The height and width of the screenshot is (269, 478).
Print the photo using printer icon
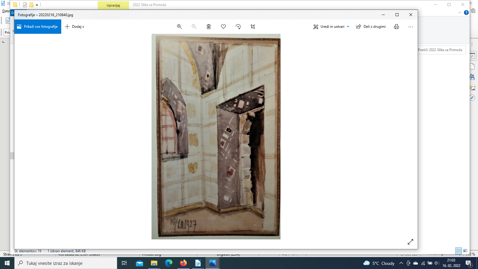click(396, 27)
